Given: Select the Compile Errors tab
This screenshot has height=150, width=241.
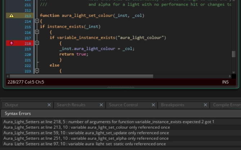Looking at the screenshot, I should (x=227, y=105).
